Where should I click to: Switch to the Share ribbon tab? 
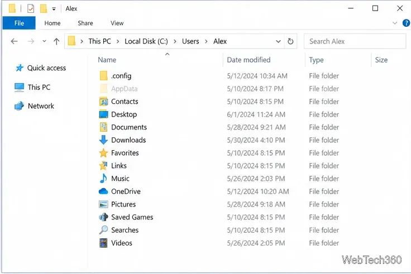(85, 23)
